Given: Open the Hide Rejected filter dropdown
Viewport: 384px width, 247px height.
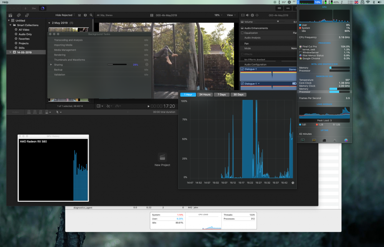Looking at the screenshot, I should coord(65,15).
